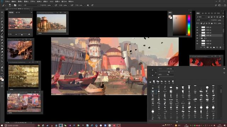Image resolution: width=227 pixels, height=127 pixels.
Task: Select the Zoom tool in toolbox
Action: [2, 71]
